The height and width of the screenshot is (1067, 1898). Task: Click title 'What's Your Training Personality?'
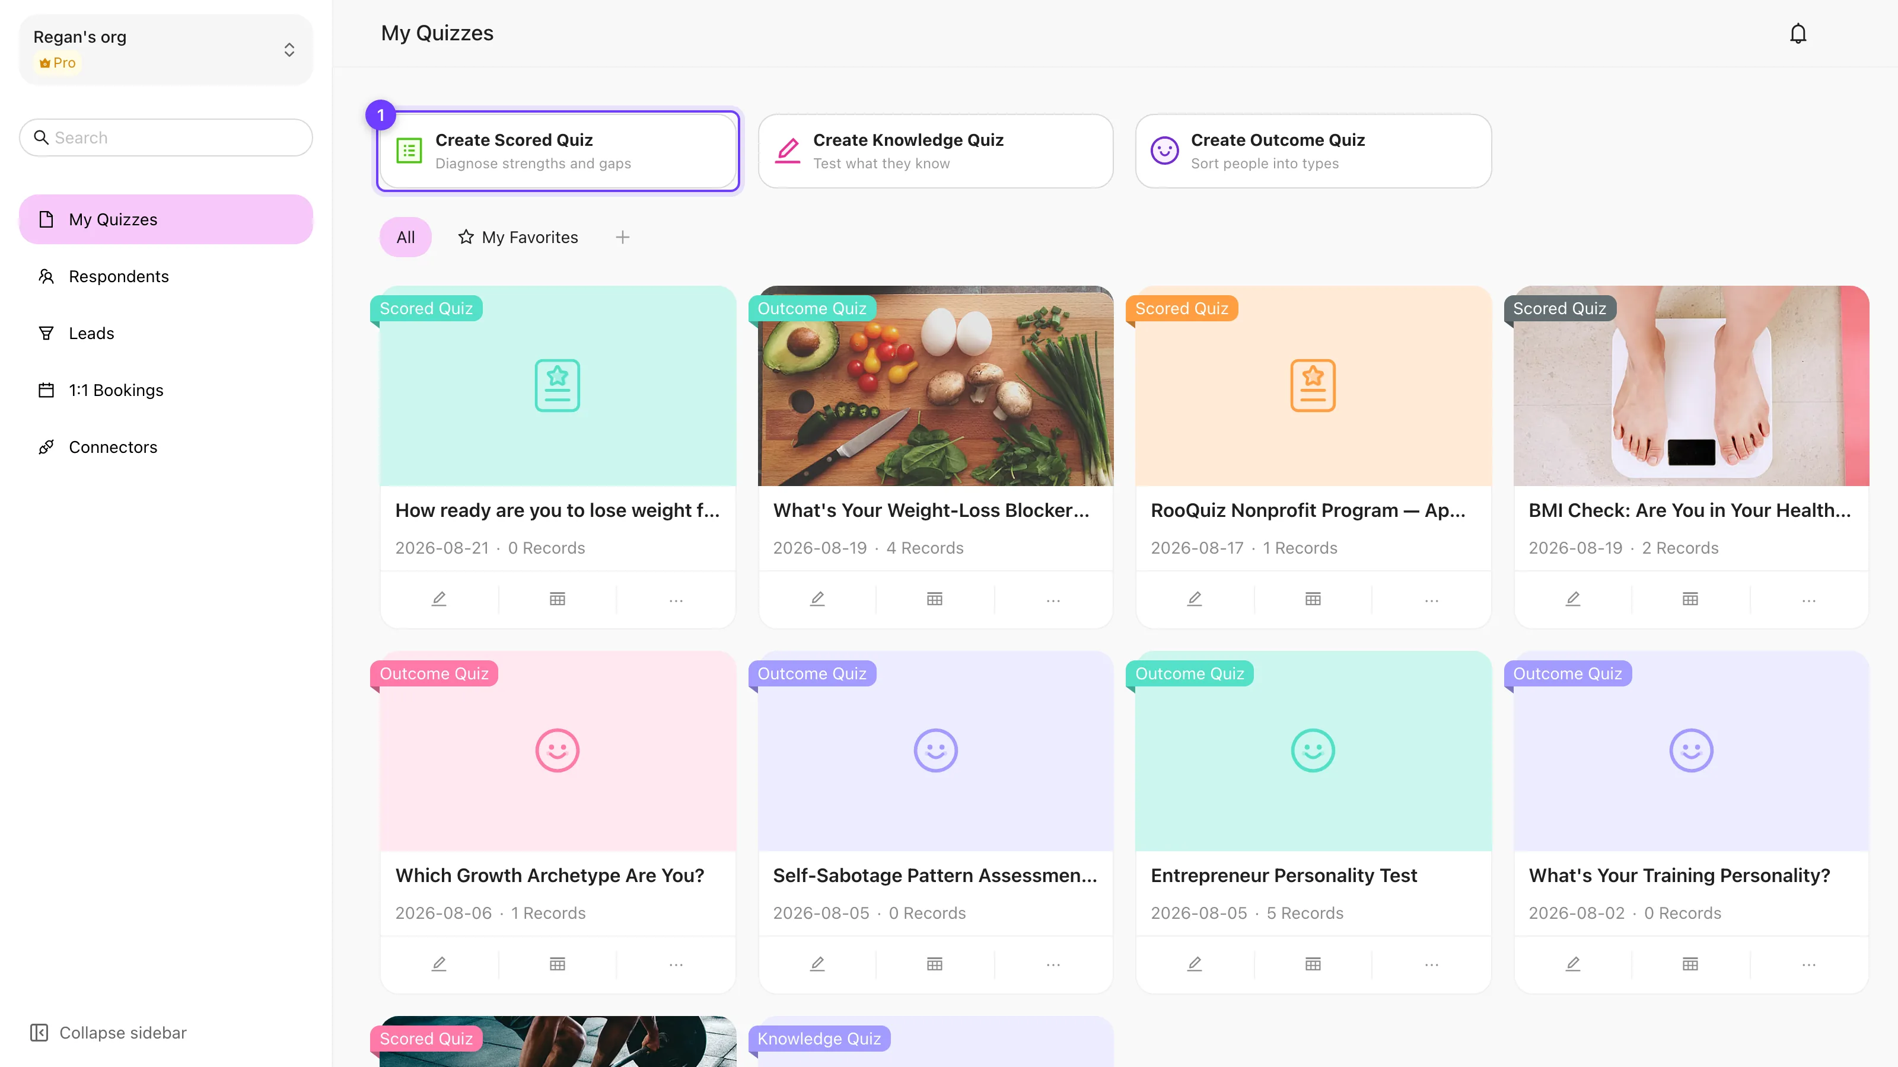pyautogui.click(x=1679, y=876)
